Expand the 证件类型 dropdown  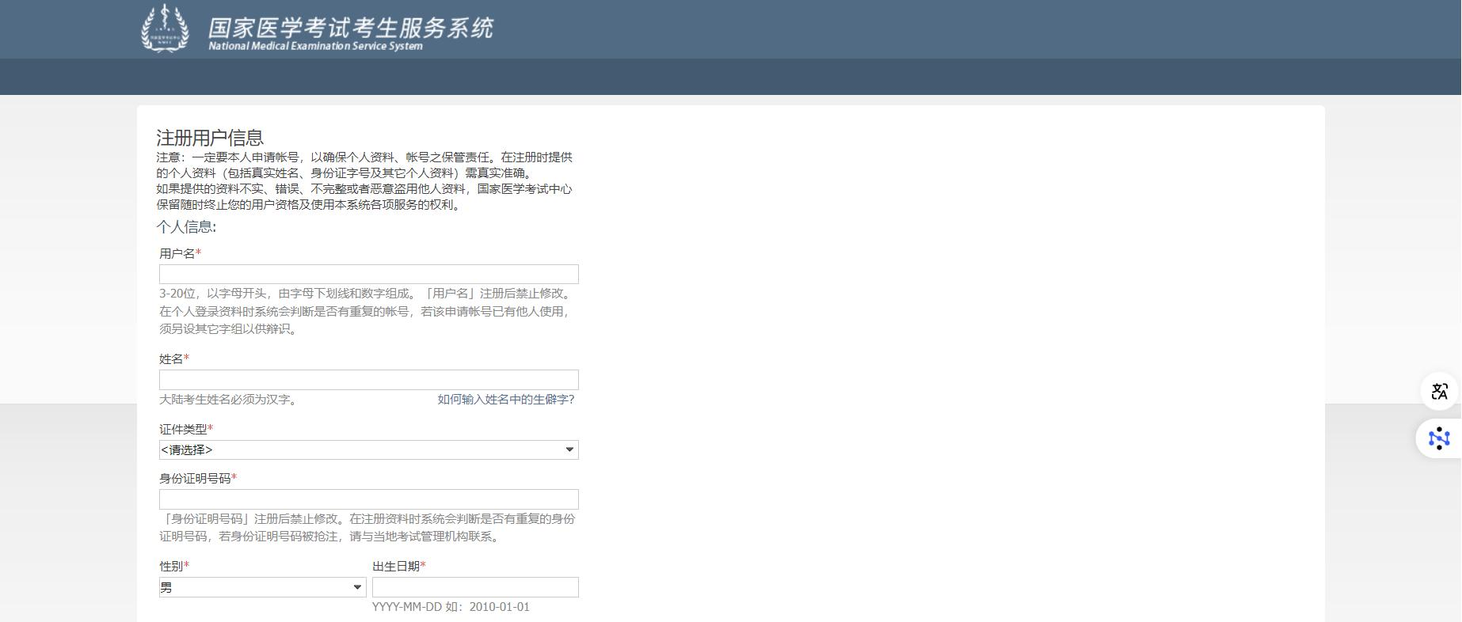[x=368, y=449]
